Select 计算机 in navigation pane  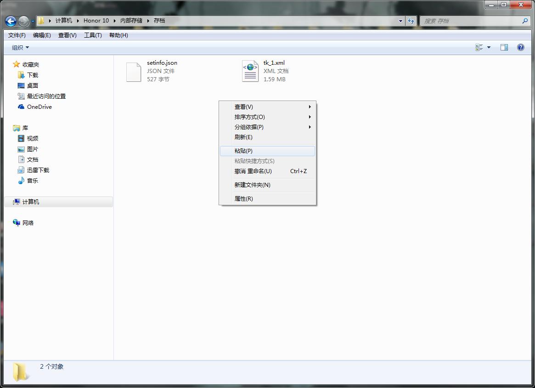point(59,202)
